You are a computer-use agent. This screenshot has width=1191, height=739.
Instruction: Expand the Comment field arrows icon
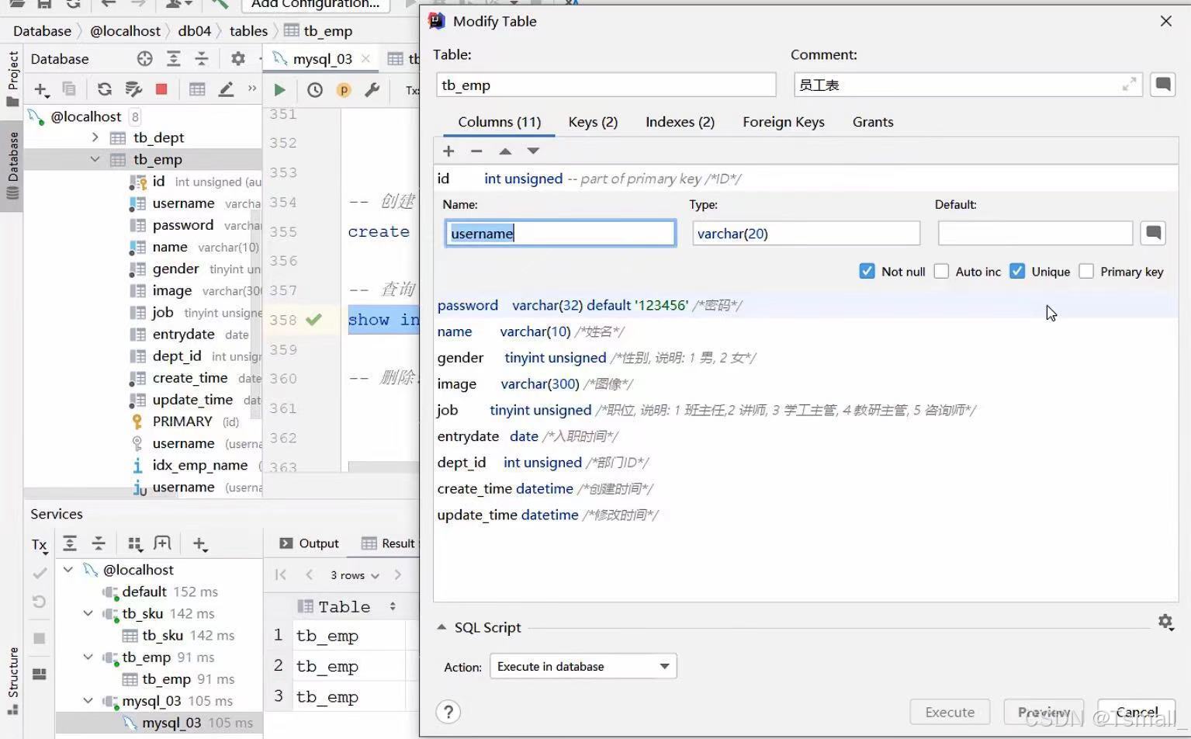click(x=1130, y=85)
